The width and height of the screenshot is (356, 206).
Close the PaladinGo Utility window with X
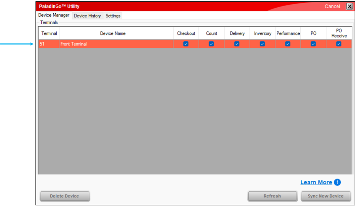349,6
